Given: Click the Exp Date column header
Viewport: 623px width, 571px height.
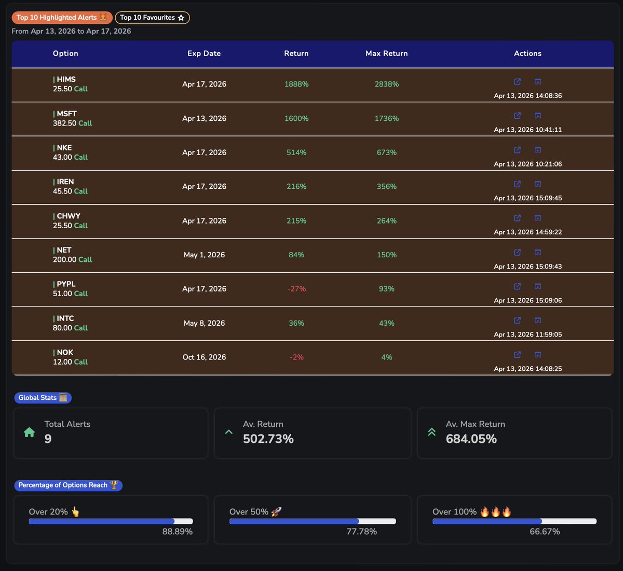Looking at the screenshot, I should (204, 53).
